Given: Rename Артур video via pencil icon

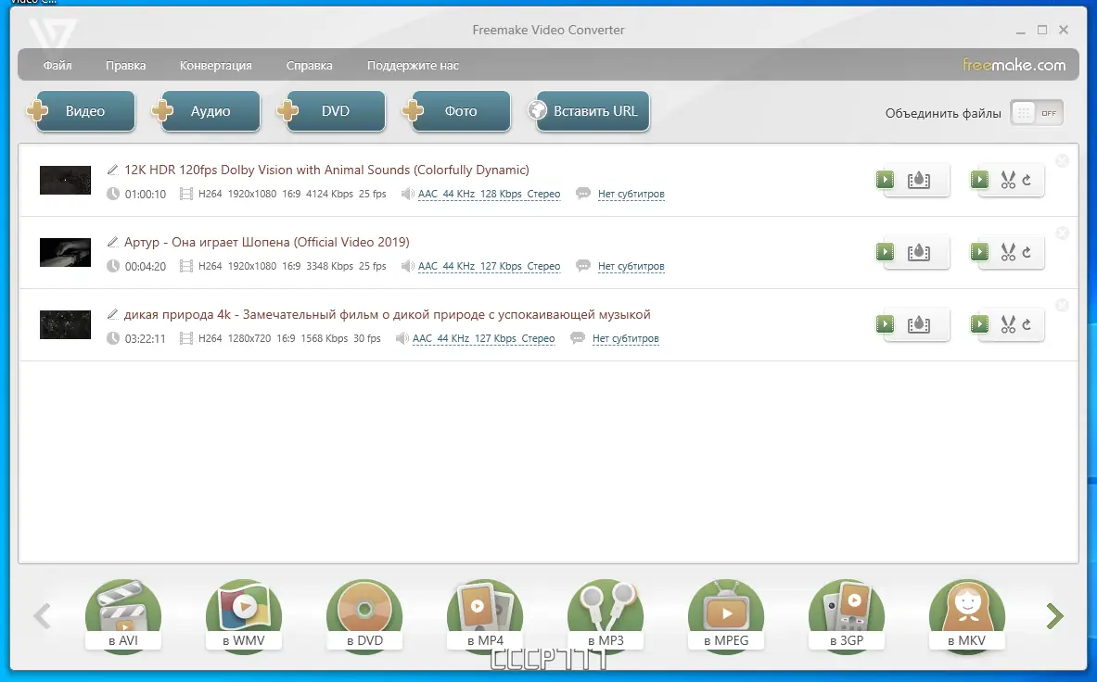Looking at the screenshot, I should [112, 242].
